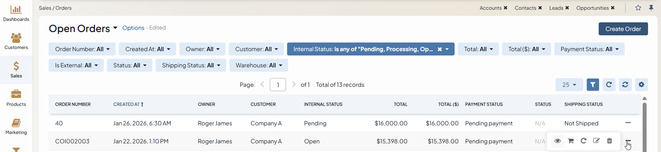The width and height of the screenshot is (661, 152).
Task: Open the ellipsis menu for order 40
Action: tap(628, 123)
